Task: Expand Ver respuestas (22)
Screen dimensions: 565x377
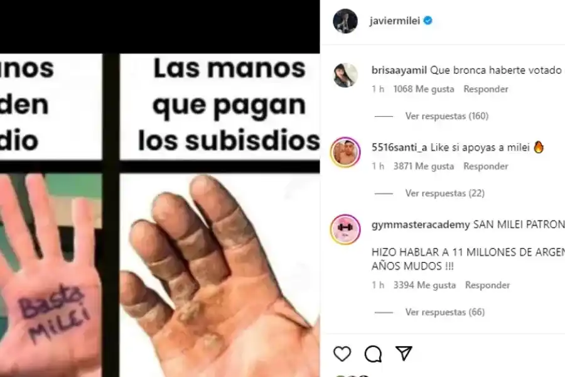Action: click(x=444, y=194)
